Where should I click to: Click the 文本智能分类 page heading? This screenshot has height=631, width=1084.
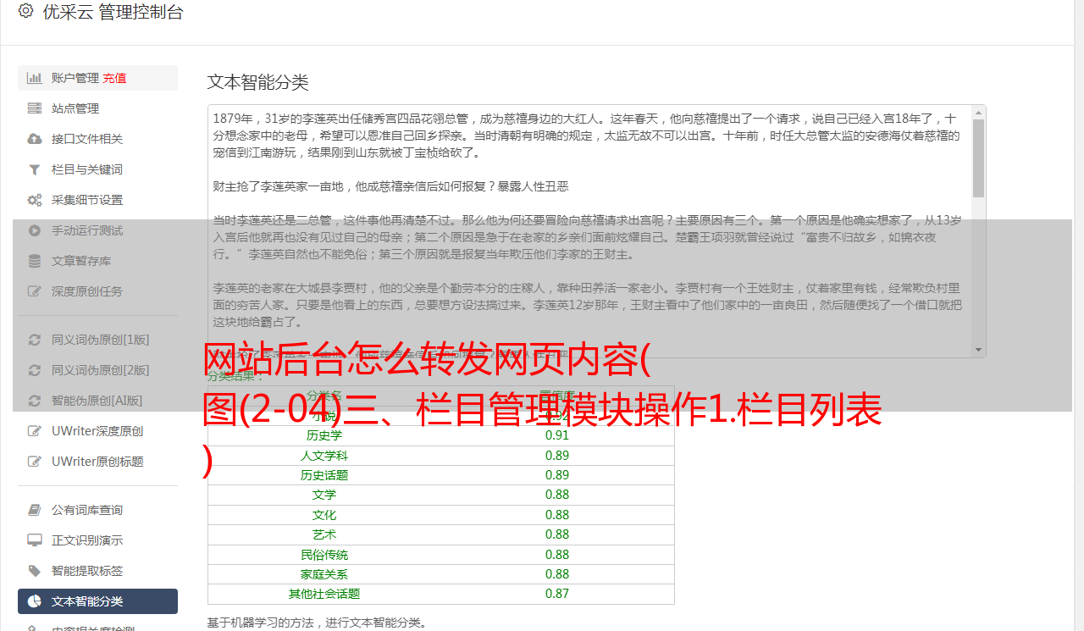pyautogui.click(x=257, y=82)
